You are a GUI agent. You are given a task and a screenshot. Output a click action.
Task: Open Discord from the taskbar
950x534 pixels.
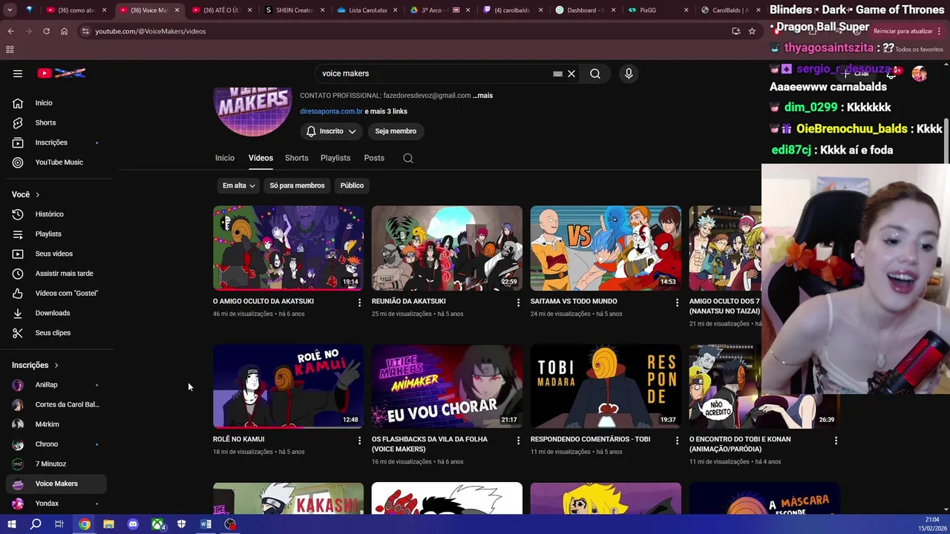point(133,524)
